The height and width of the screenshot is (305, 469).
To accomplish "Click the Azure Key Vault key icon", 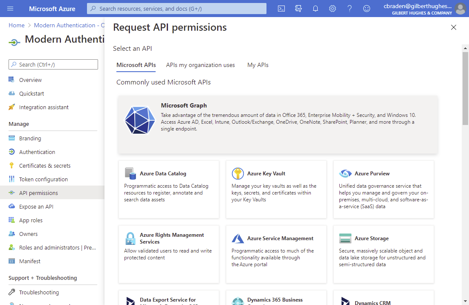I will [238, 174].
